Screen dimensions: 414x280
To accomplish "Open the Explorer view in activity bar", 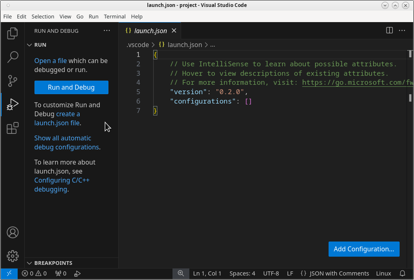I will coord(13,33).
